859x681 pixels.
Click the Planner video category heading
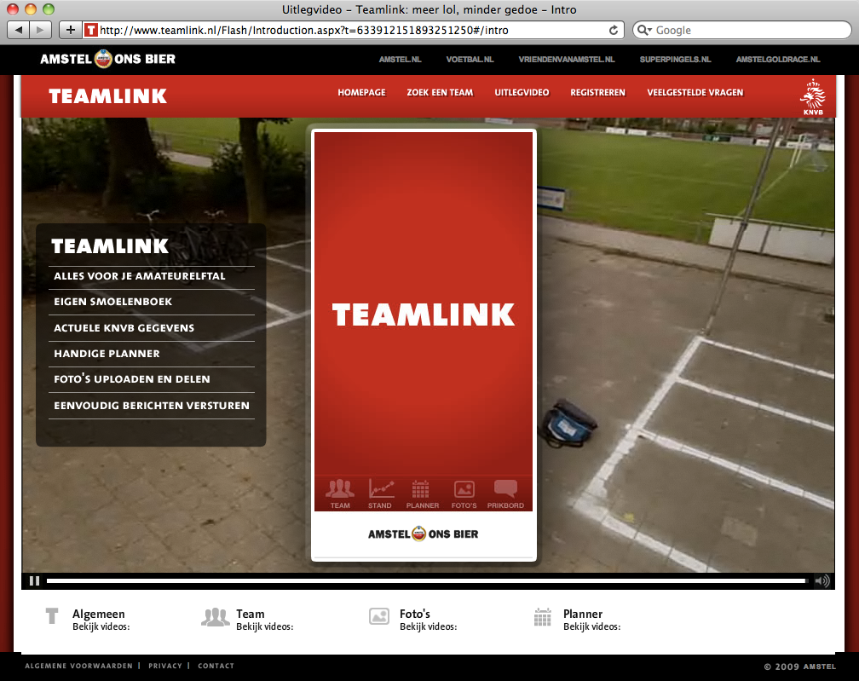click(583, 614)
